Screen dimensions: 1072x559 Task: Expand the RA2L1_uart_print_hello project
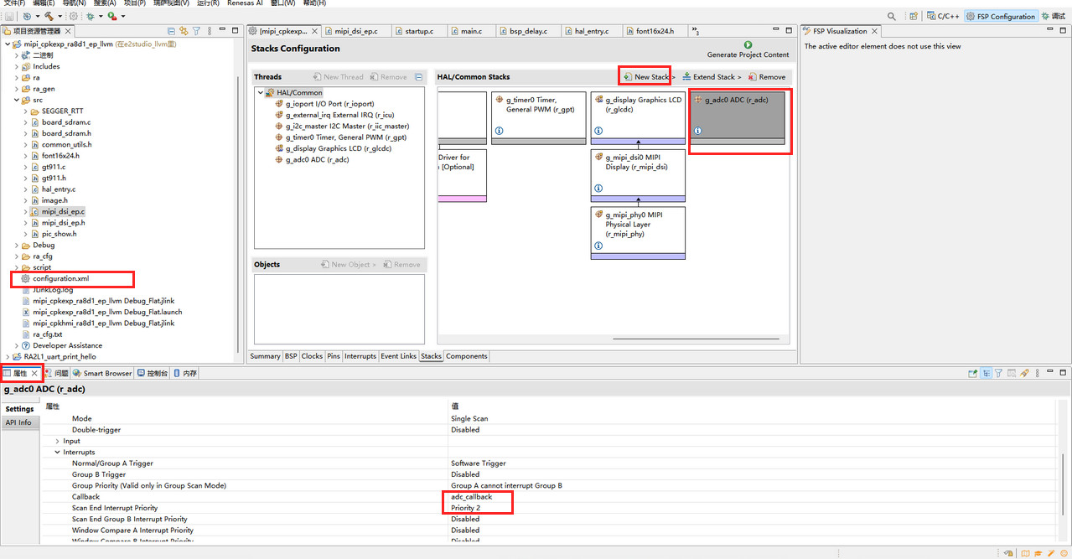tap(7, 356)
